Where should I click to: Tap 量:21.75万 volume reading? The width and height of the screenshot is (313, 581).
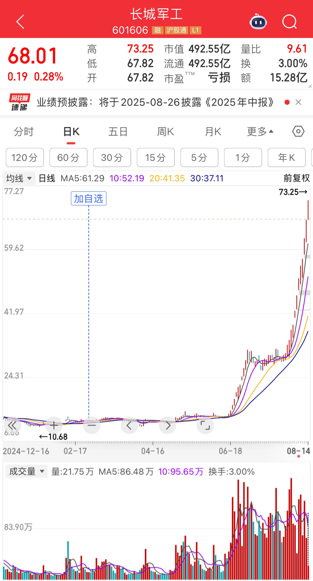point(72,472)
